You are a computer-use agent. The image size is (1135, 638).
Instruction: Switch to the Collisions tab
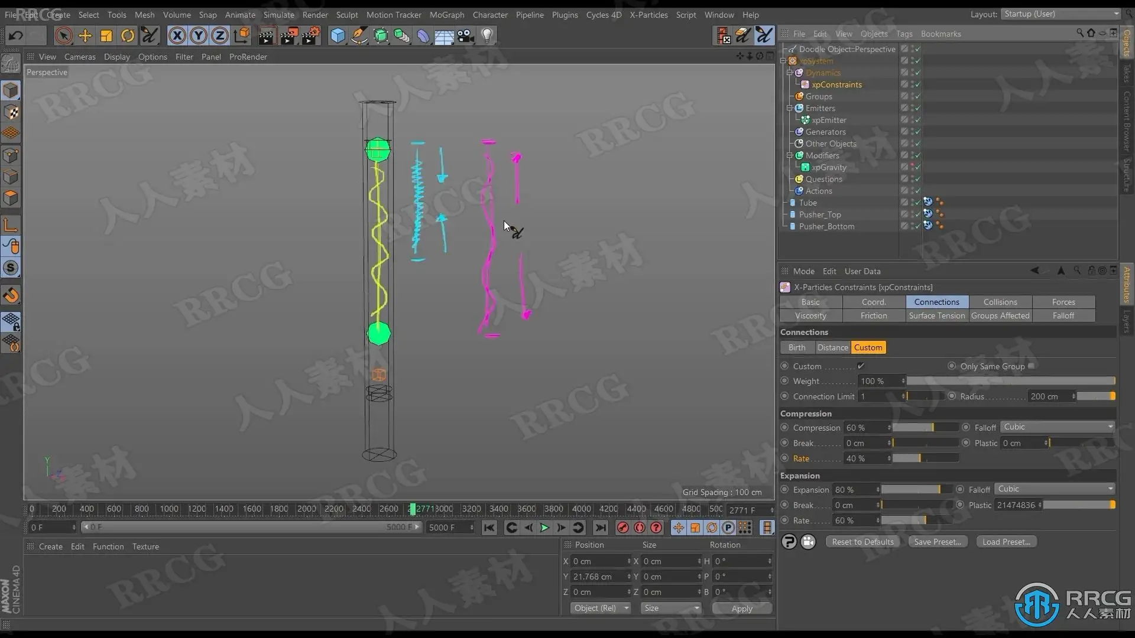[x=1000, y=302]
